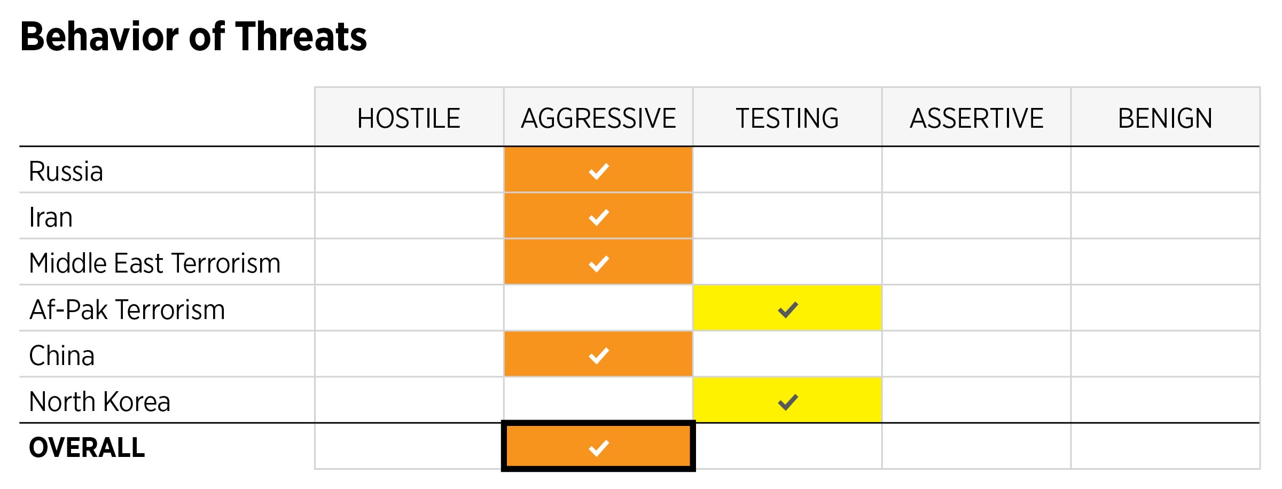Click the Iran row label
Viewport: 1282px width, 489px height.
(51, 218)
